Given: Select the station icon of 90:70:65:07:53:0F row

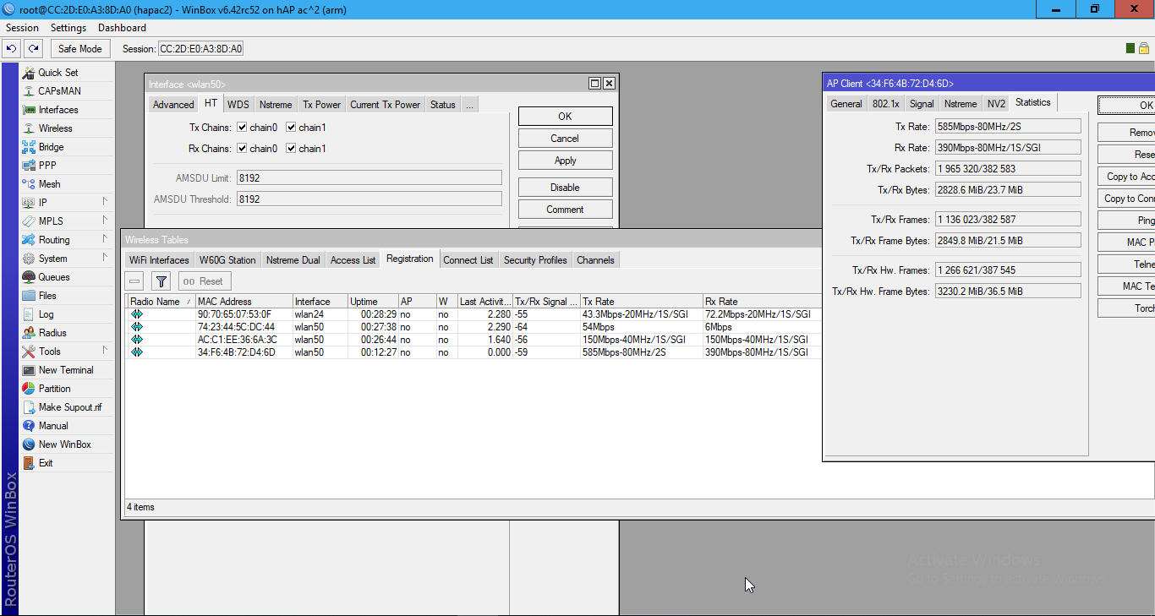Looking at the screenshot, I should coord(137,314).
